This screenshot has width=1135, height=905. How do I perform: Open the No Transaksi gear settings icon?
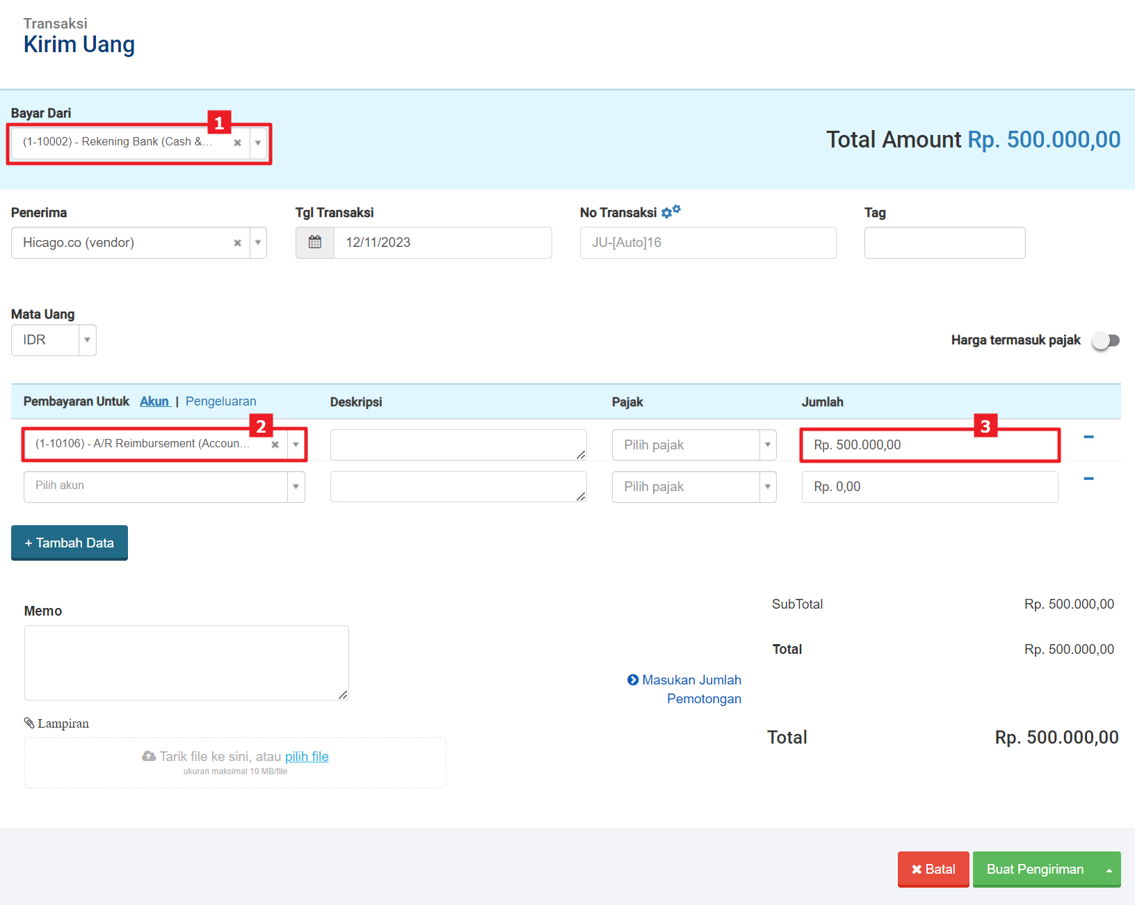(670, 211)
